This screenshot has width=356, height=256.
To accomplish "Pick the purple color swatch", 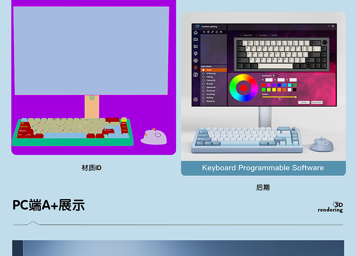I will tap(274, 85).
